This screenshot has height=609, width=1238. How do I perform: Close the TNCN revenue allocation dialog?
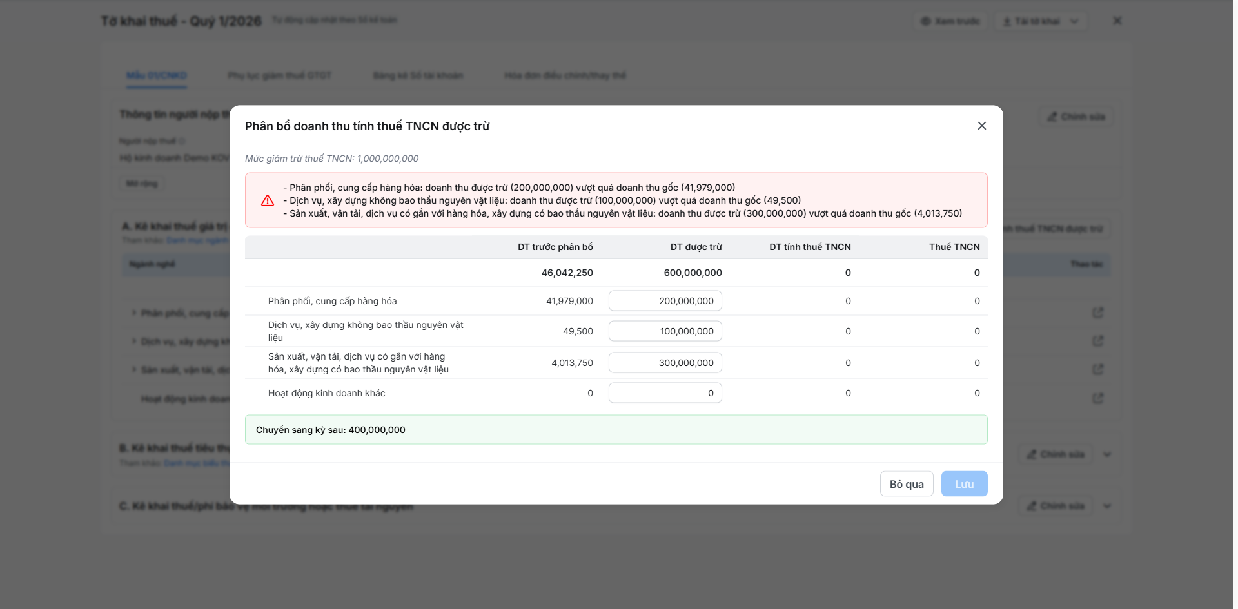(x=981, y=126)
